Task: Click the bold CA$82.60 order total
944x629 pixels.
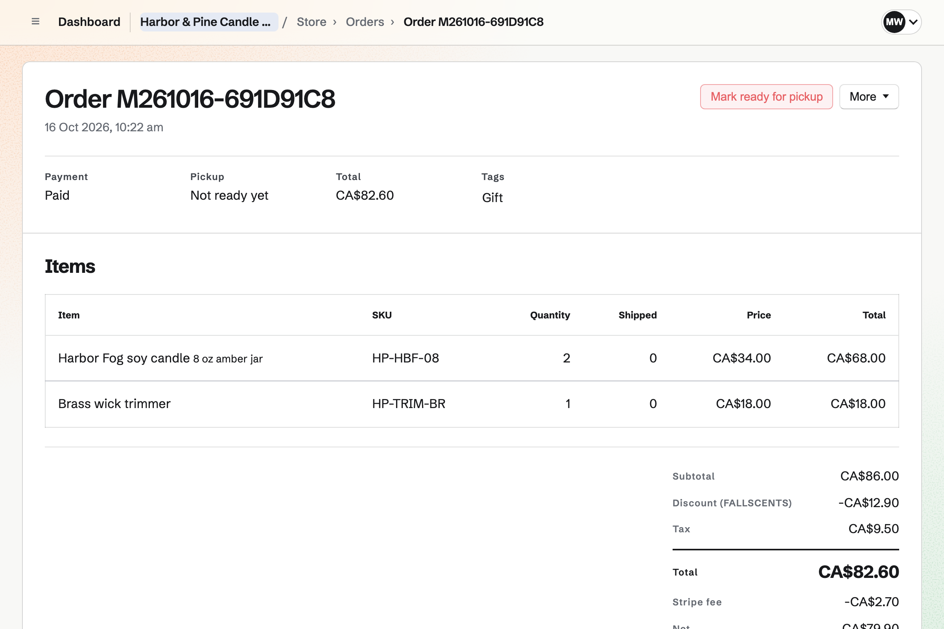Action: (859, 572)
